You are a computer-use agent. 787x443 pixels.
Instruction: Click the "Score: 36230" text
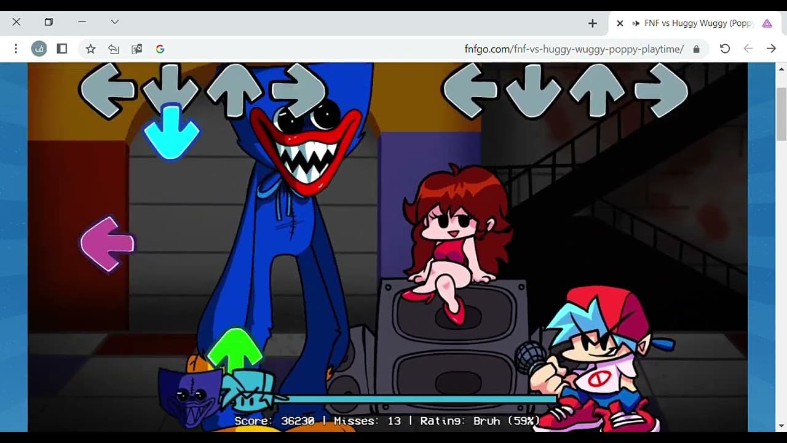[x=274, y=421]
